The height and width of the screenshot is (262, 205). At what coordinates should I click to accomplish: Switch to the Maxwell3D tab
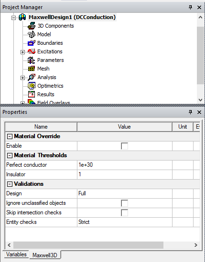[x=44, y=255]
